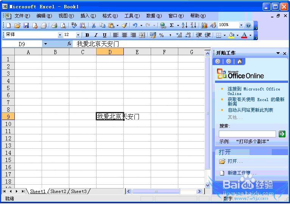Viewport: 290px width, 204px height.
Task: Paste from clipboard icon
Action: tap(111, 25)
